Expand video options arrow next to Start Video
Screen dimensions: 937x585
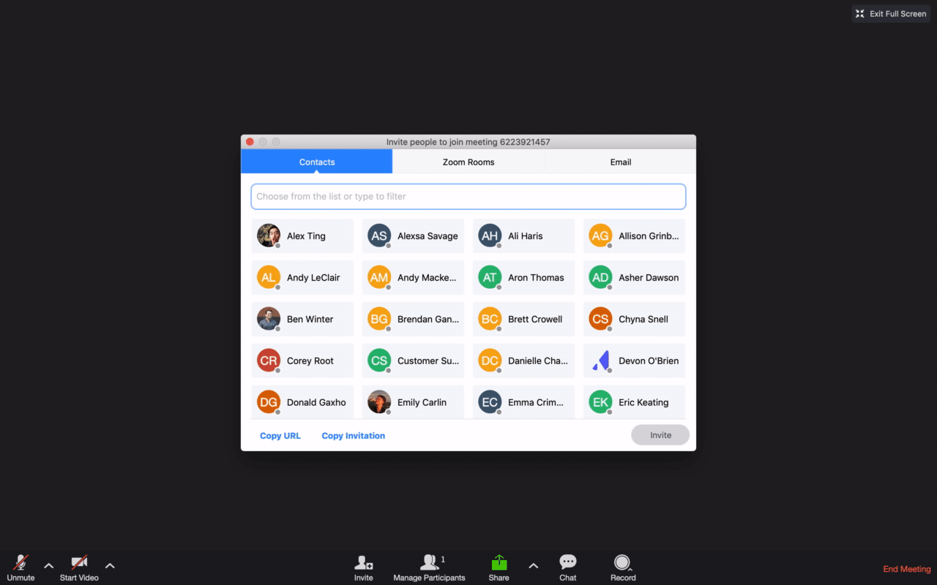(110, 565)
